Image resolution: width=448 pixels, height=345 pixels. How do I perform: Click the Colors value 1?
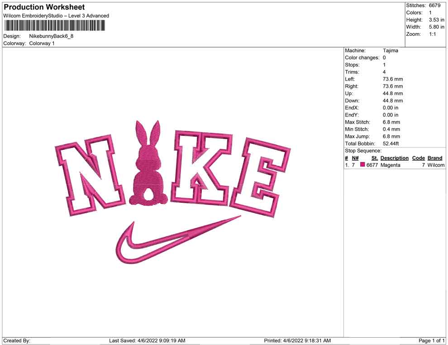[430, 13]
